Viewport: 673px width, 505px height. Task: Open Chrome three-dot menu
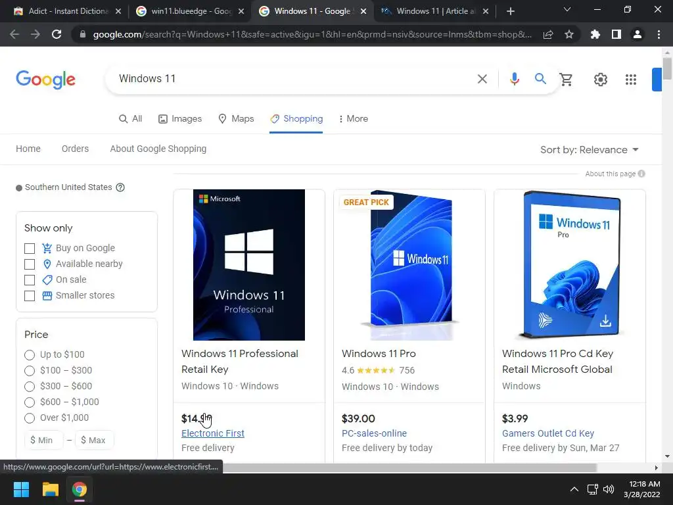point(659,34)
